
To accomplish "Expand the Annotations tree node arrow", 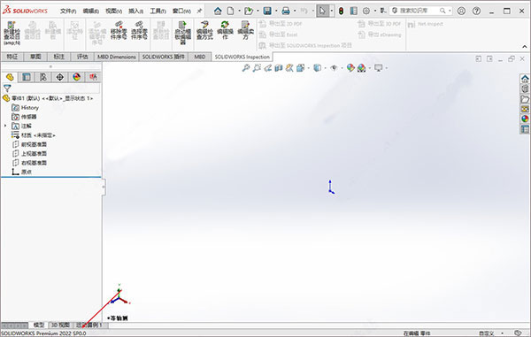I will 5,126.
